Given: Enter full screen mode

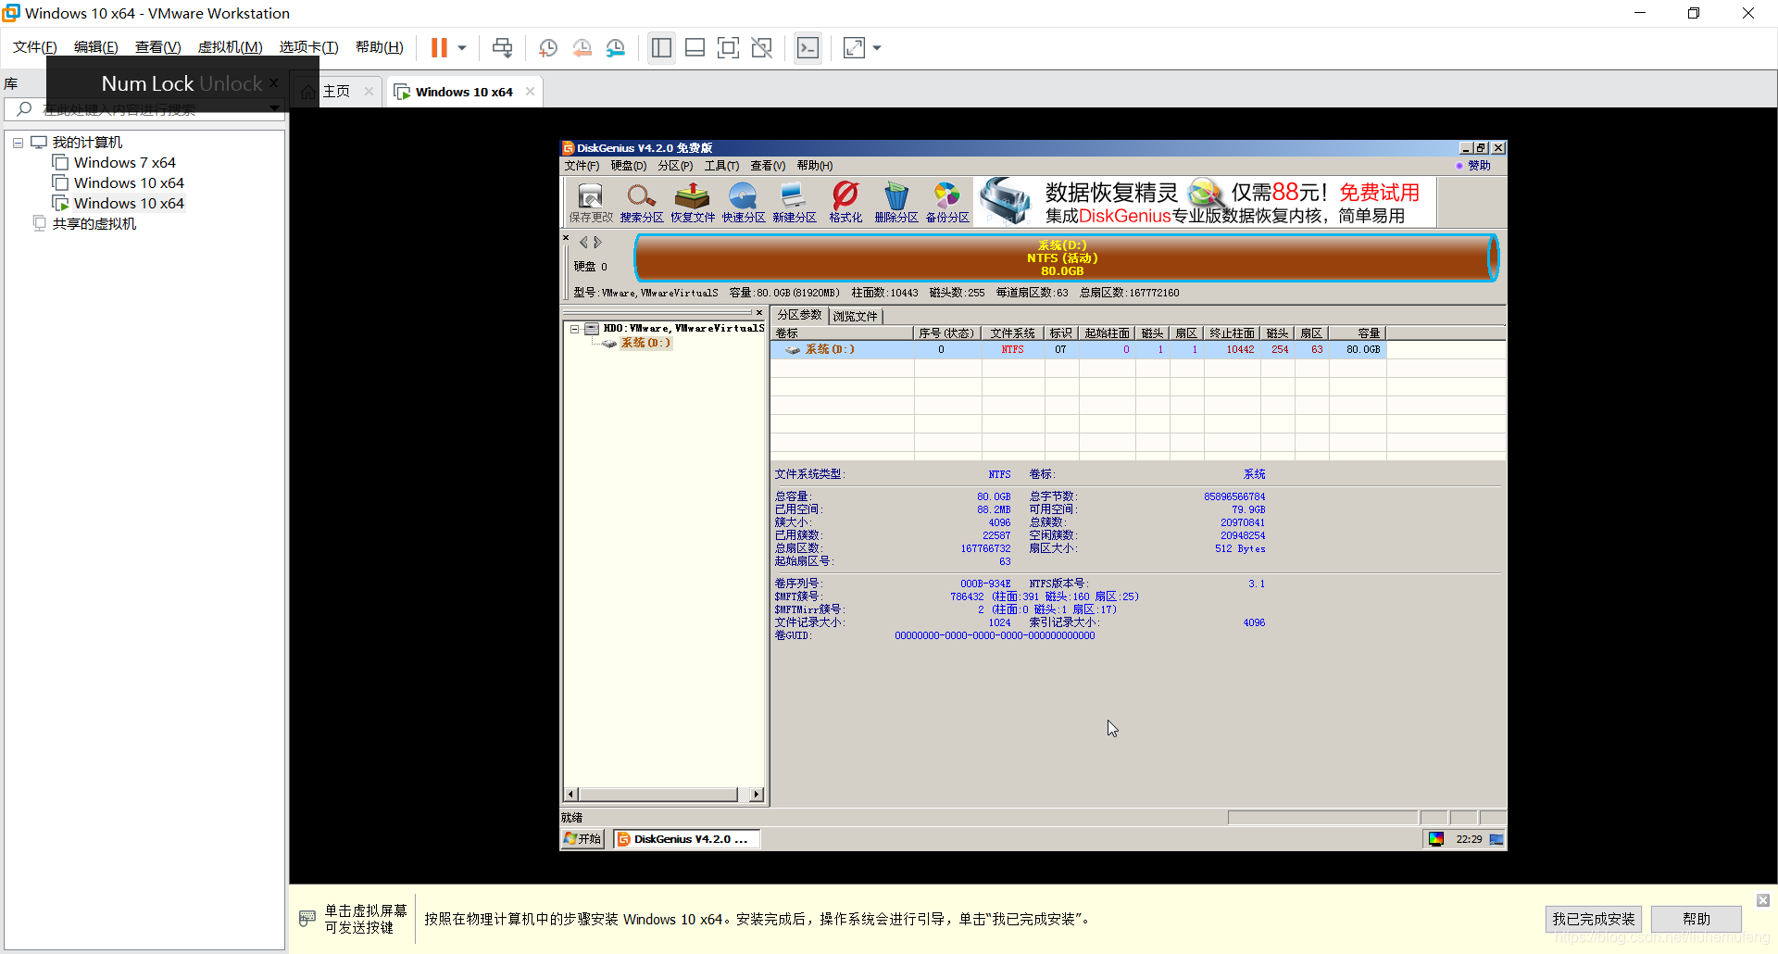Looking at the screenshot, I should click(728, 47).
